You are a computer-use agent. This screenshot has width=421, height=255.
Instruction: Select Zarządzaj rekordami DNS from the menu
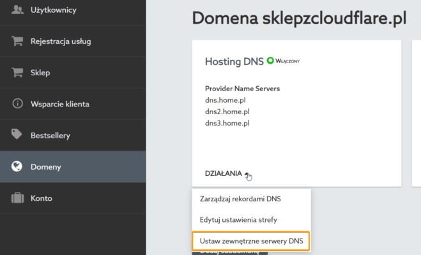(x=240, y=199)
